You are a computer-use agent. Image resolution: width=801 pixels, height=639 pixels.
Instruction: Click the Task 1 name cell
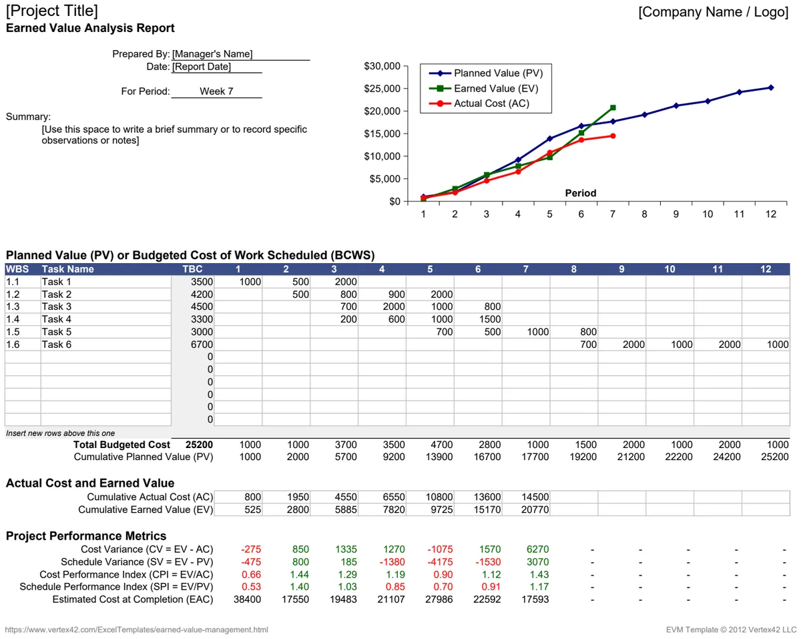(106, 282)
